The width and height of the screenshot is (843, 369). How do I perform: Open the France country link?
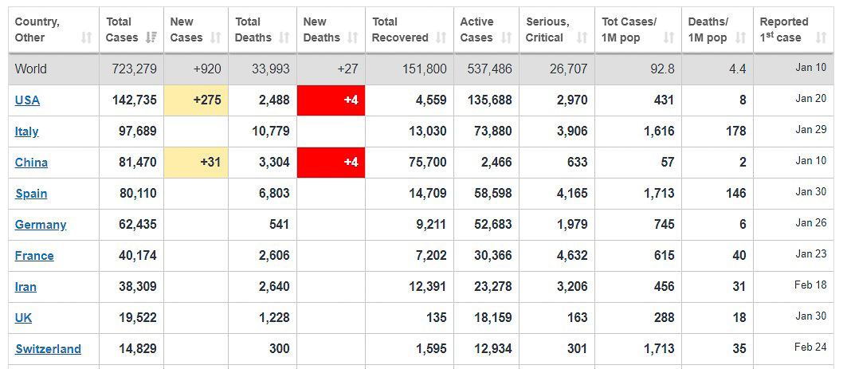tap(34, 256)
